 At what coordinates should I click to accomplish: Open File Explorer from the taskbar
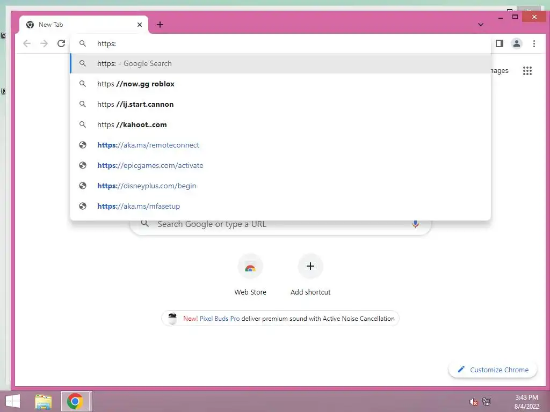click(x=43, y=401)
